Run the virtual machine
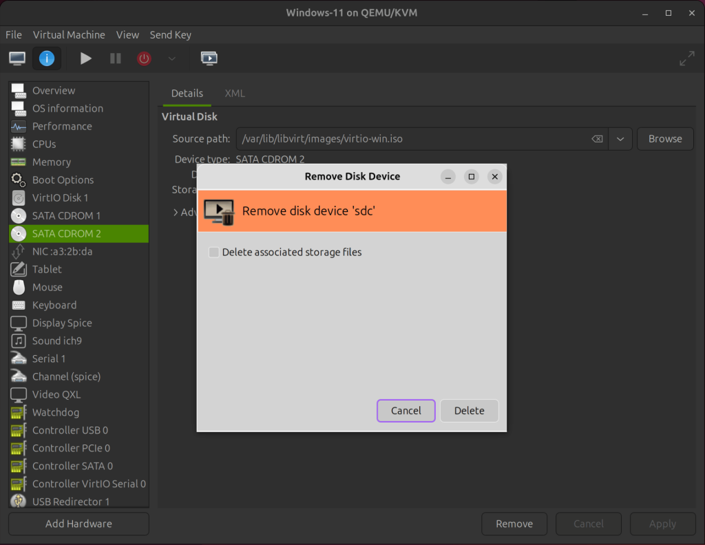Image resolution: width=705 pixels, height=545 pixels. click(x=85, y=58)
